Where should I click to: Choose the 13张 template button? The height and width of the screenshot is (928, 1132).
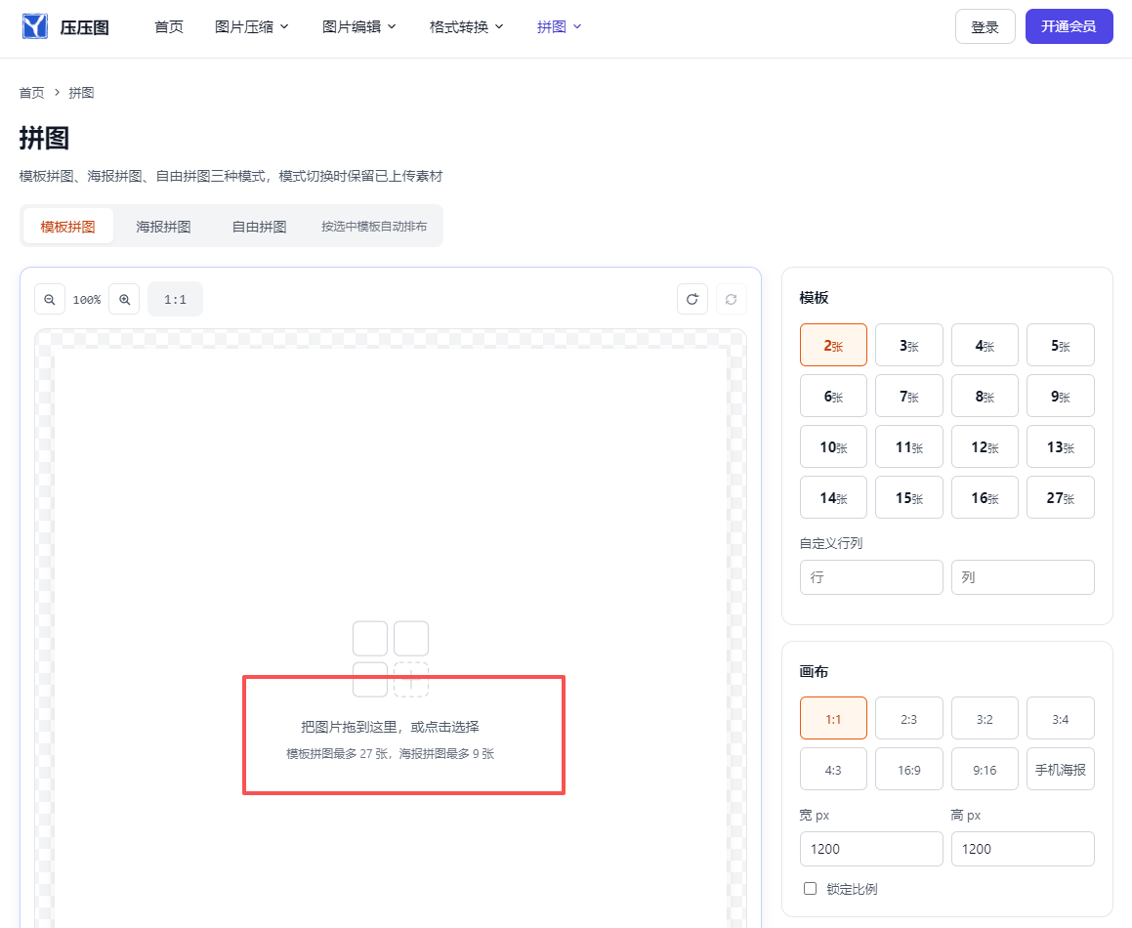1061,446
